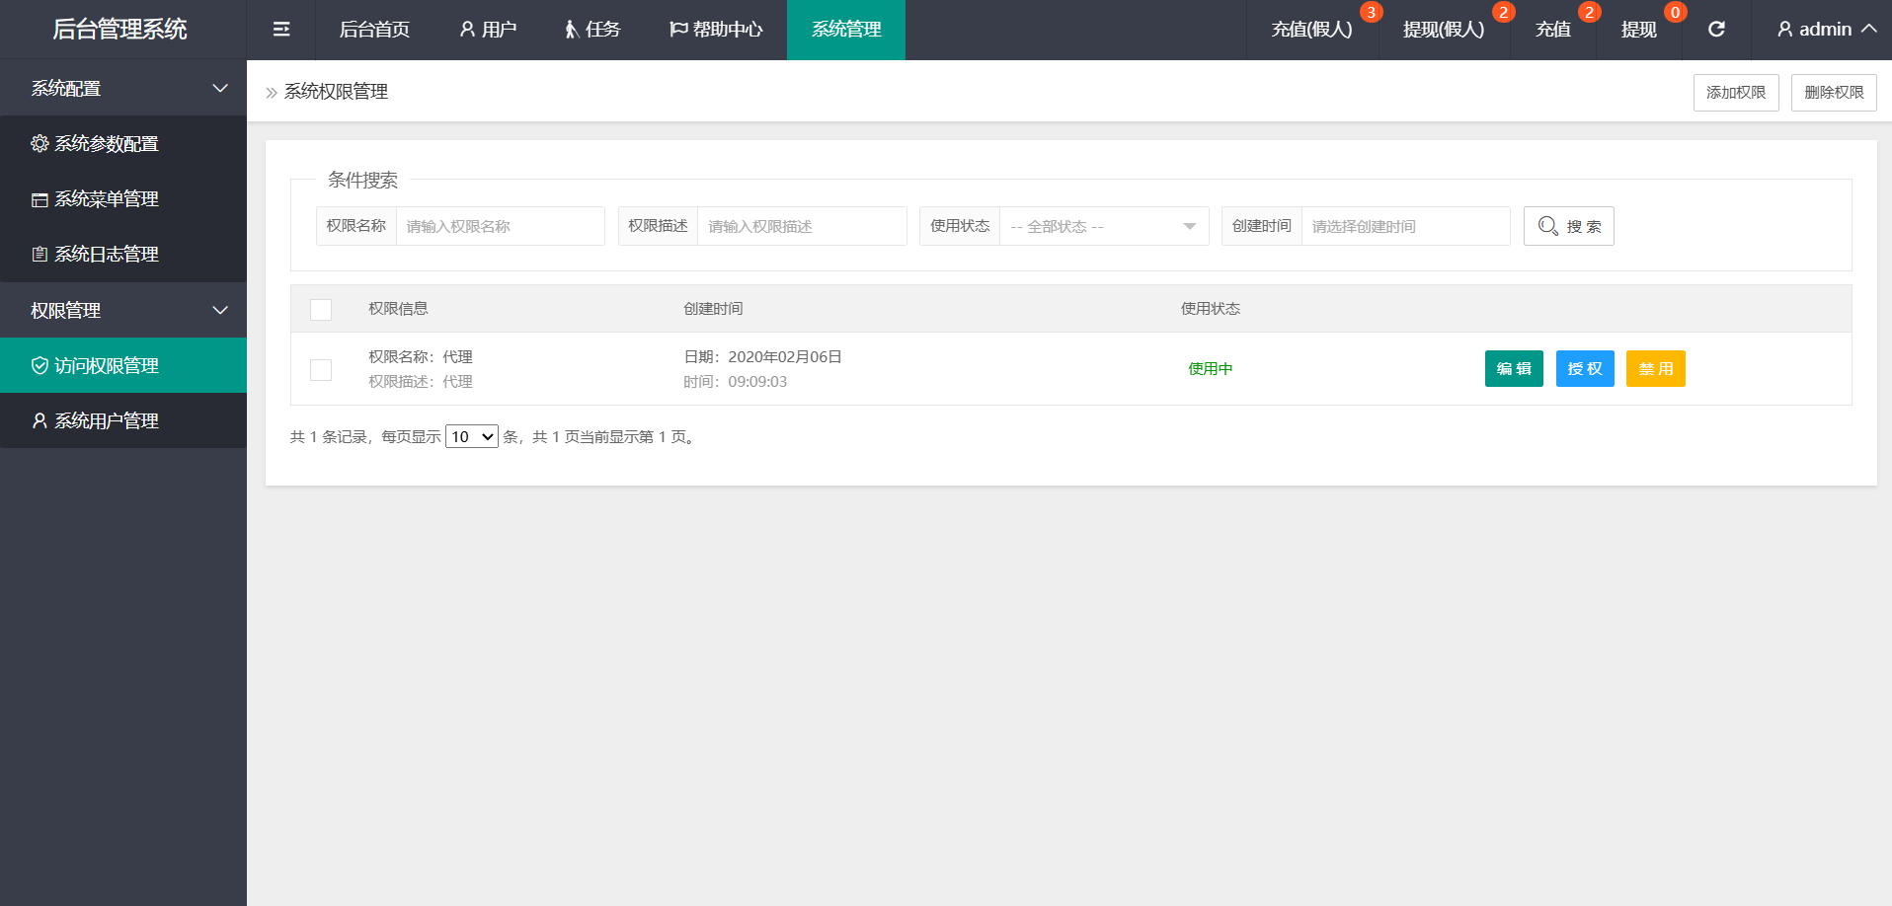Click the 使用状态 column header
The height and width of the screenshot is (906, 1892).
pyautogui.click(x=1210, y=309)
